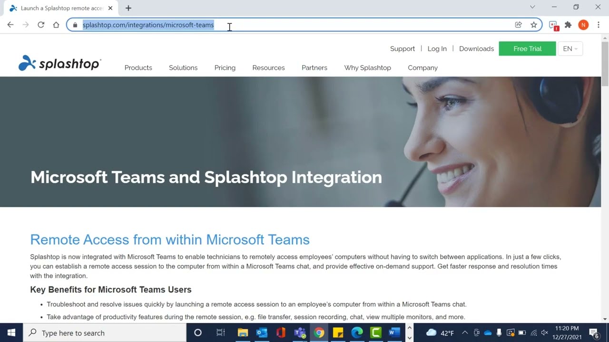Click the browser forward arrow
This screenshot has width=609, height=342.
pos(26,25)
